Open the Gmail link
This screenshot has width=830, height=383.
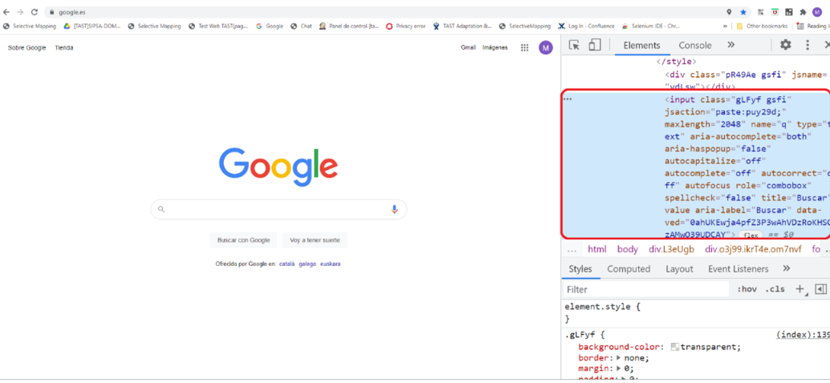pos(468,48)
